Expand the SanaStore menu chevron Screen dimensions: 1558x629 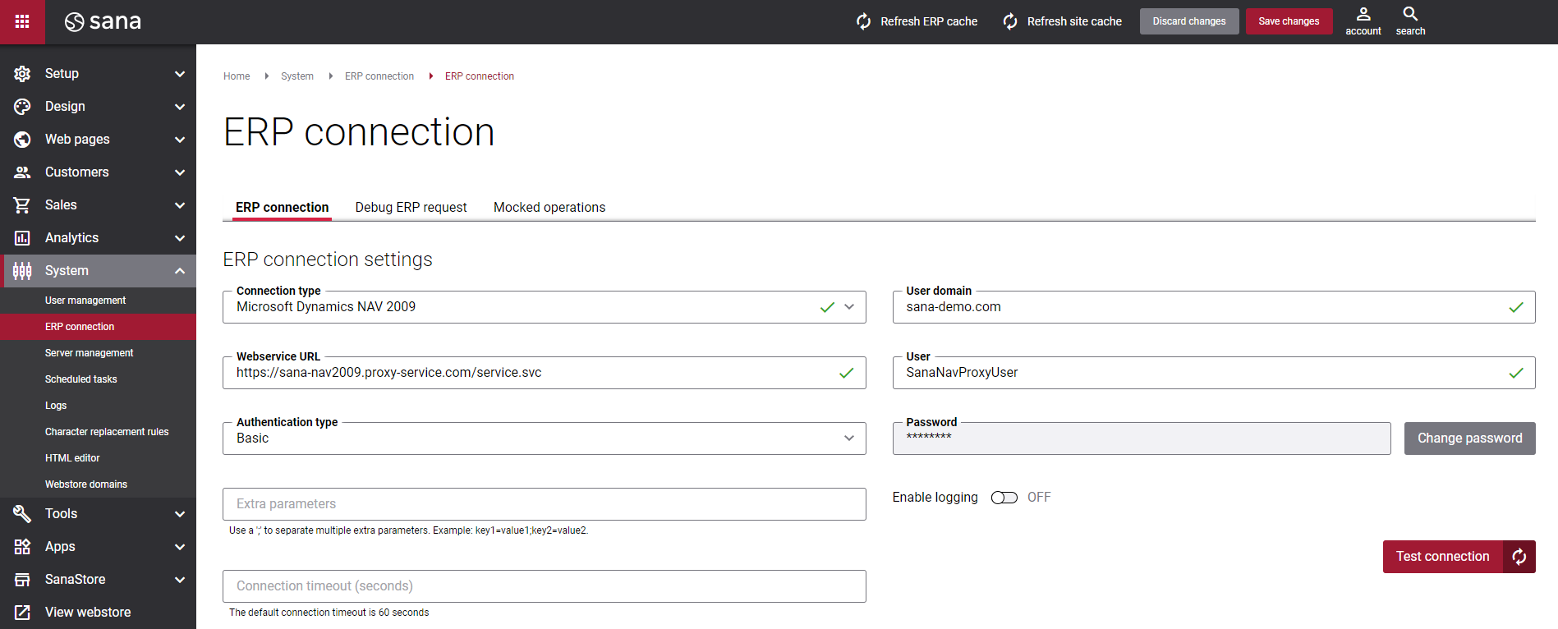[x=180, y=580]
